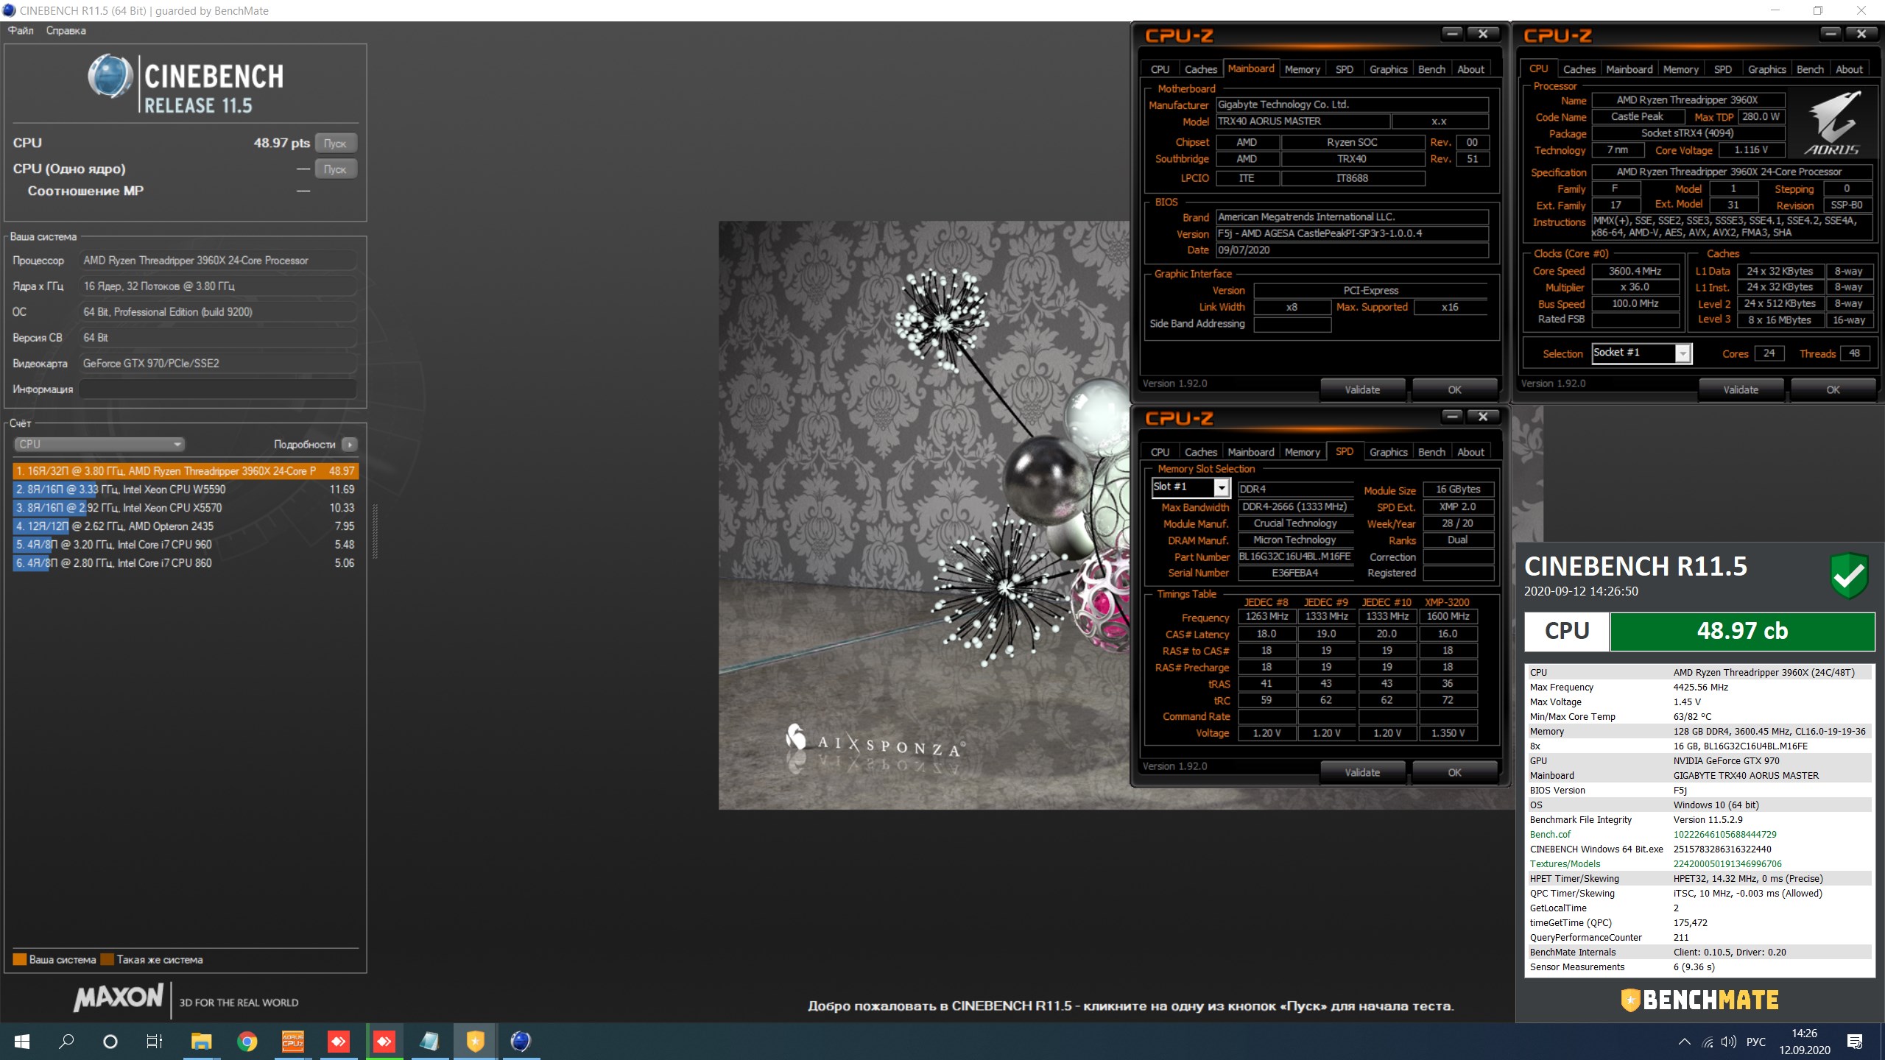Open Mainboard tab in SPD CPU-Z window
The height and width of the screenshot is (1060, 1885).
click(x=1250, y=452)
